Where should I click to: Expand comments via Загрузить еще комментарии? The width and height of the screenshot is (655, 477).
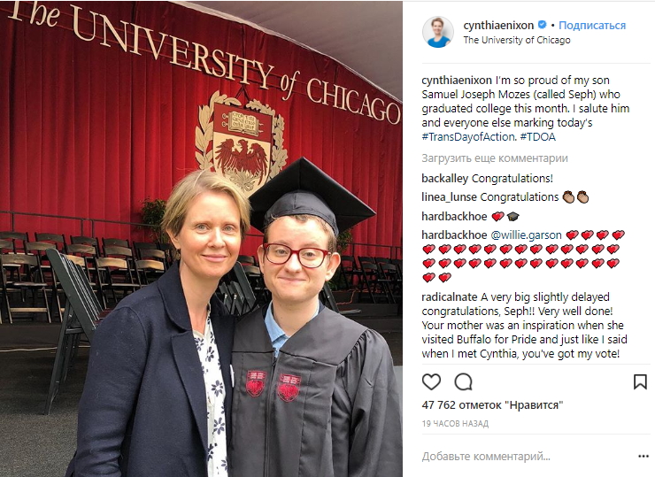[x=495, y=158]
